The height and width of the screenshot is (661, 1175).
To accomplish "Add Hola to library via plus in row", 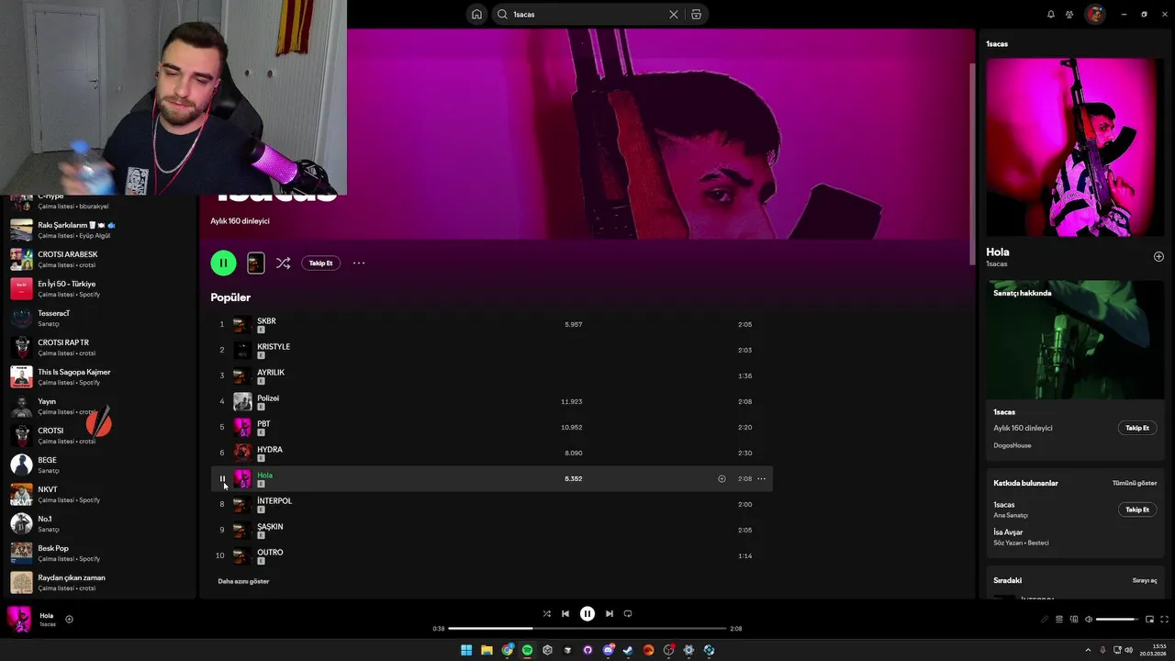I will [x=722, y=478].
